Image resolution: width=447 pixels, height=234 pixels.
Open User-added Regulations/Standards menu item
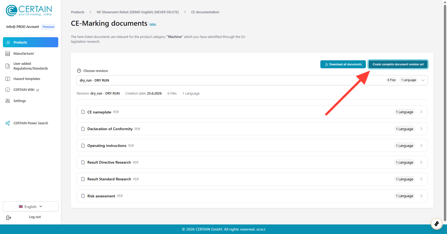point(31,66)
